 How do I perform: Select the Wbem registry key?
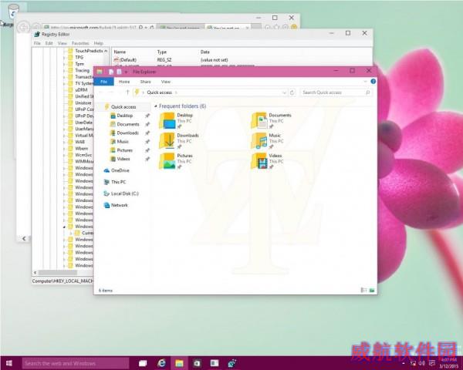click(x=82, y=149)
